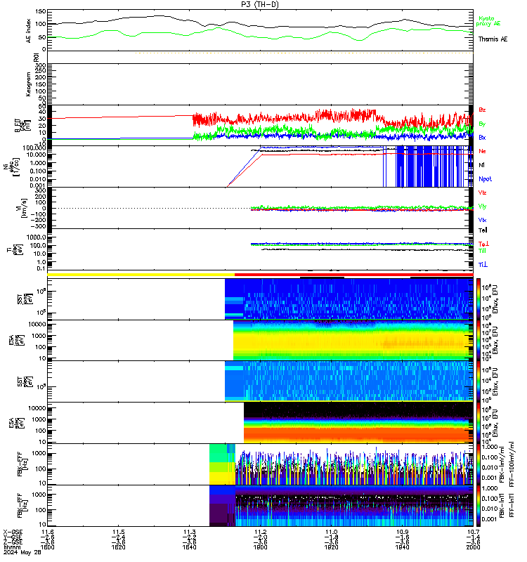Select the black Themis AE legend label
This screenshot has height=562, width=527.
click(x=493, y=39)
